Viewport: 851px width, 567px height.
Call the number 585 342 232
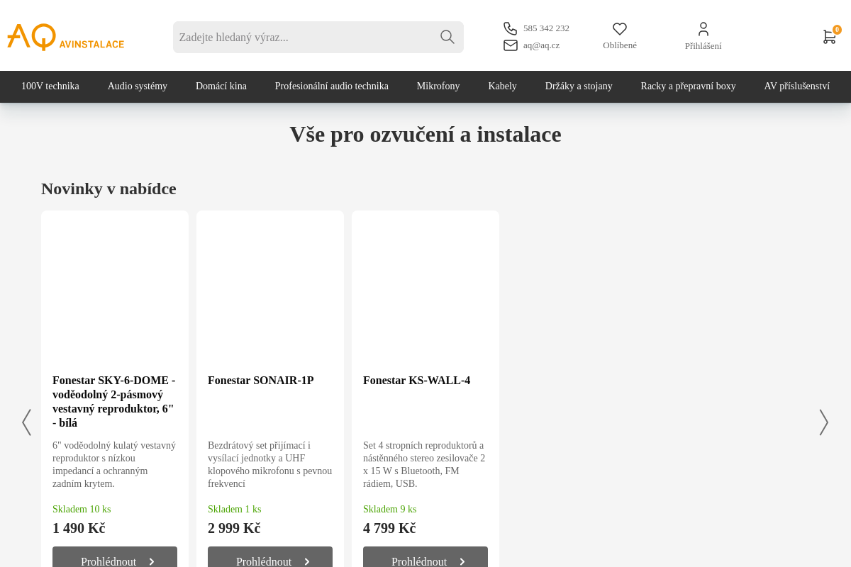(546, 28)
